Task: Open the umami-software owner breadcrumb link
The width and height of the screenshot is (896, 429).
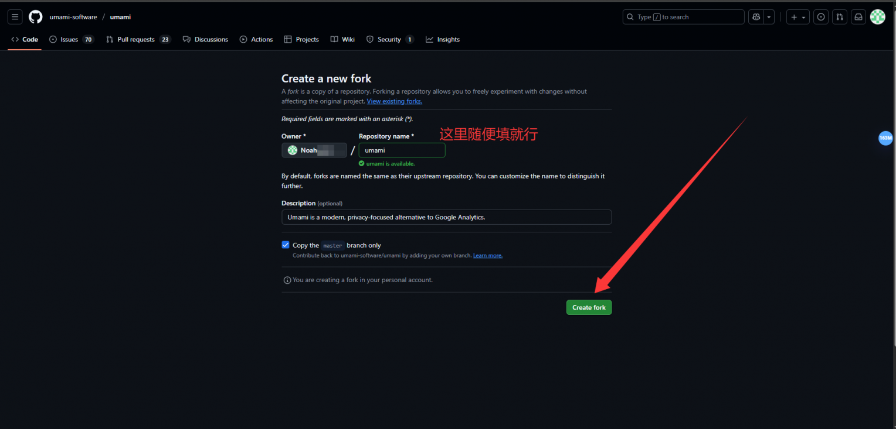Action: point(73,17)
